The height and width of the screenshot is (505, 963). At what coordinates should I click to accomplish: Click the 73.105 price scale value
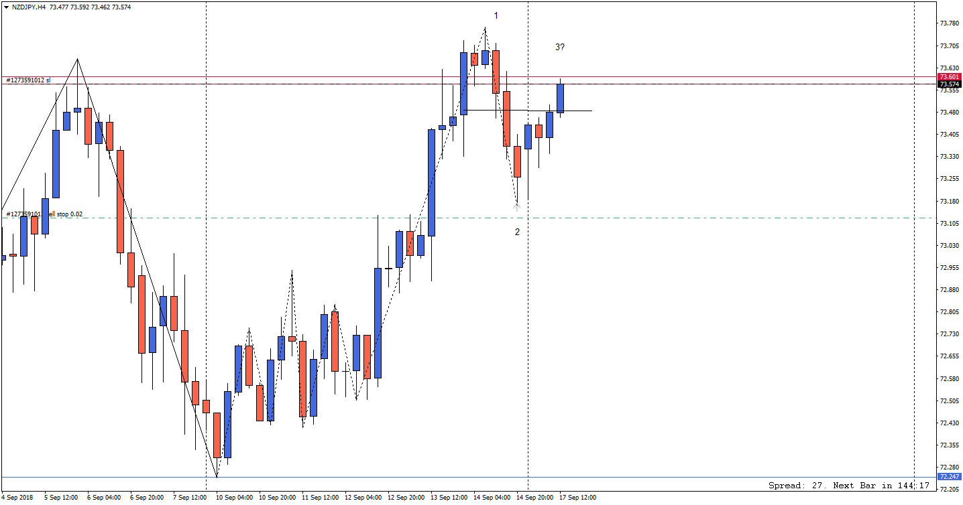[x=949, y=223]
